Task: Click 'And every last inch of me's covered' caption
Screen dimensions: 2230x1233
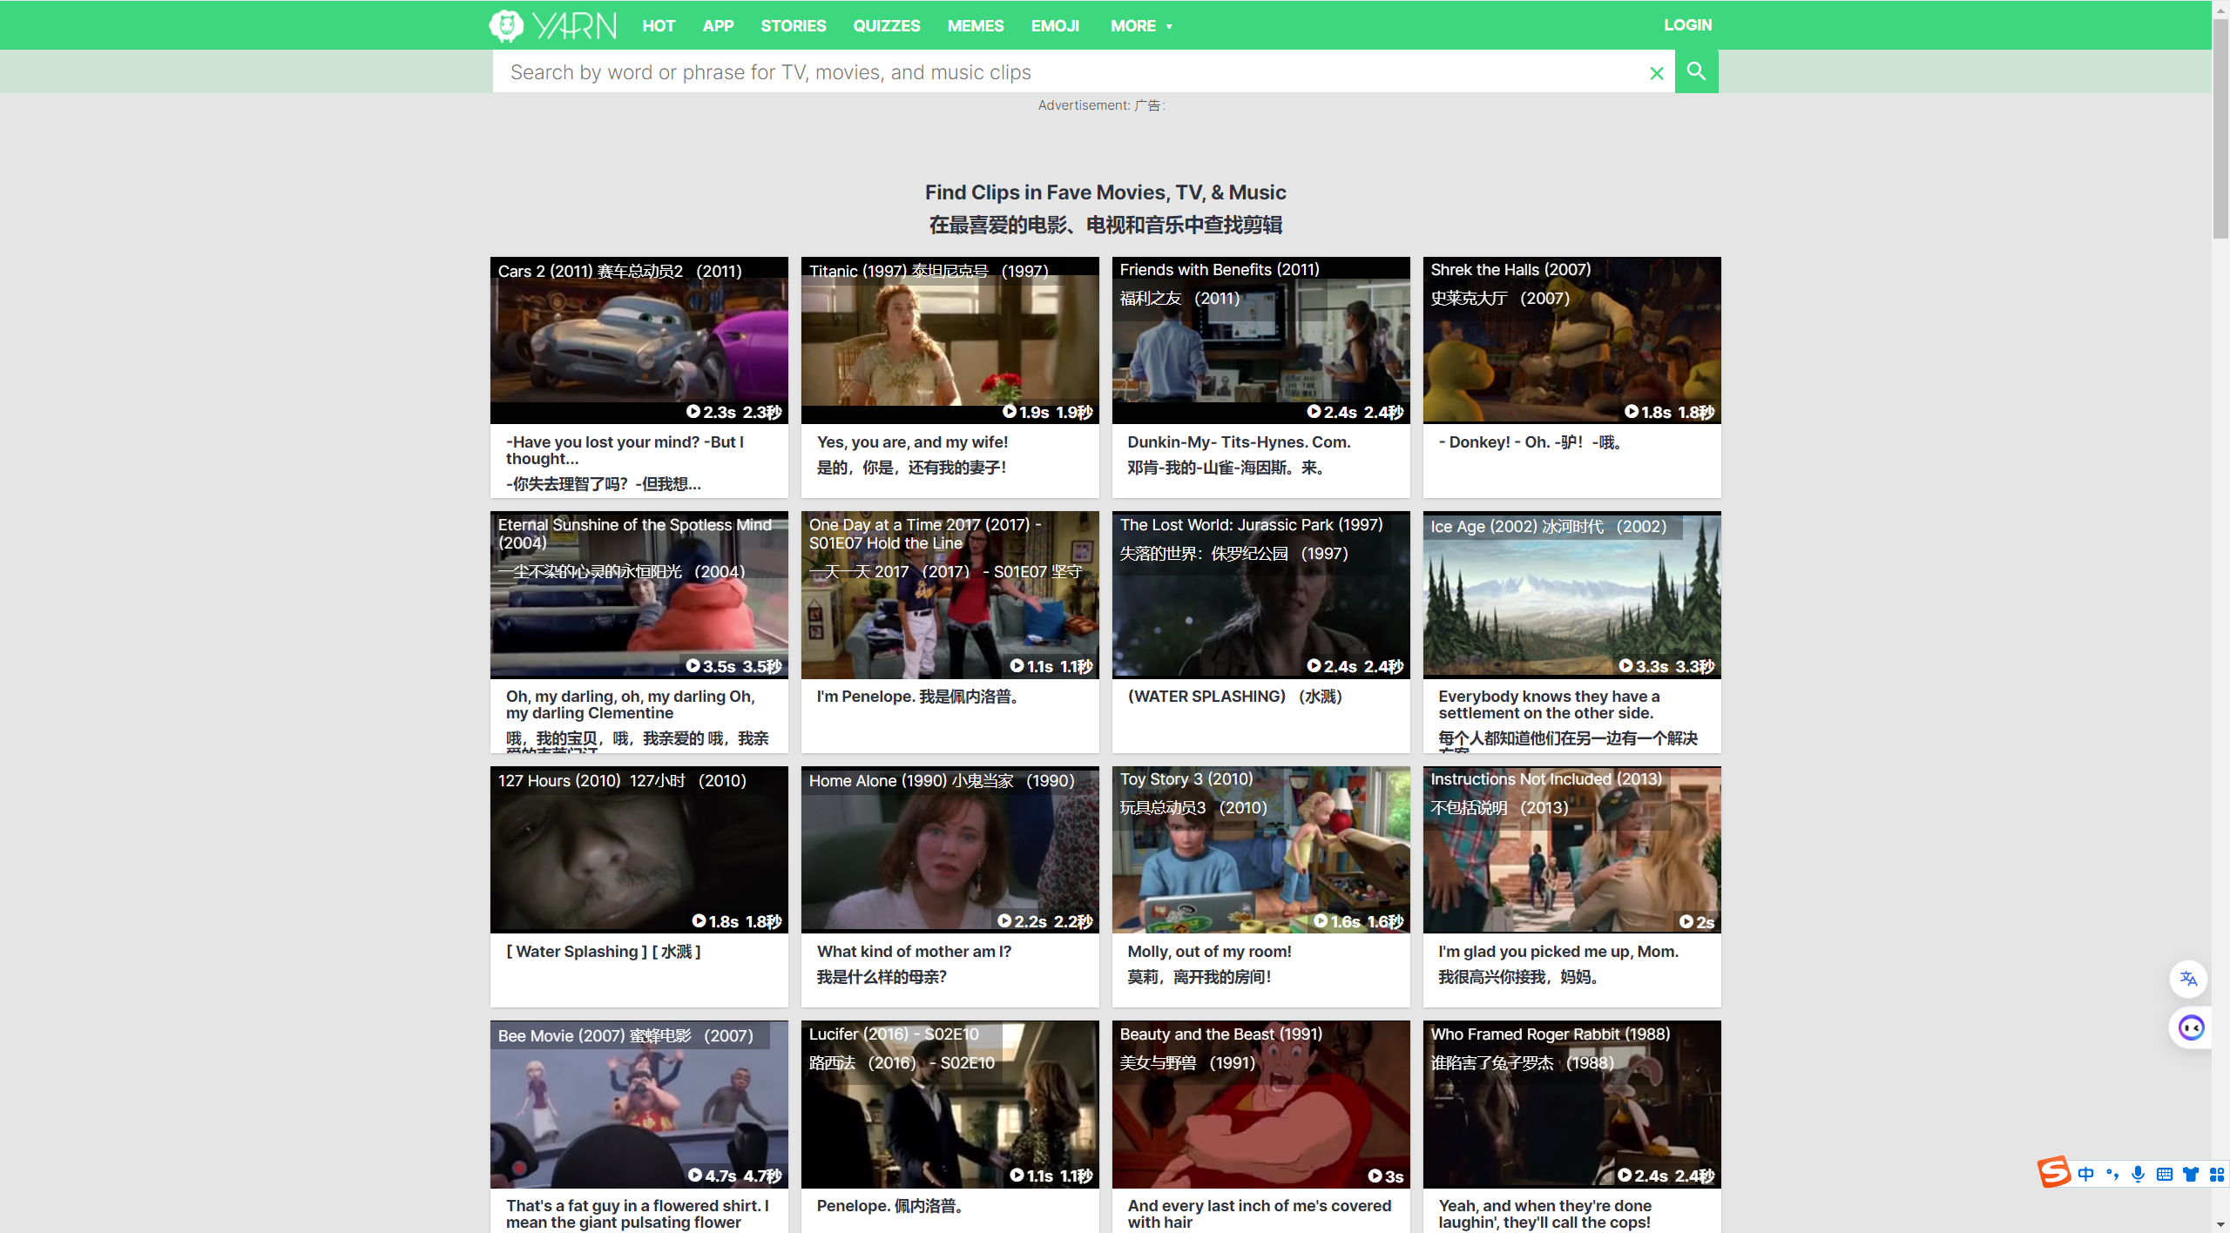Action: [x=1259, y=1214]
